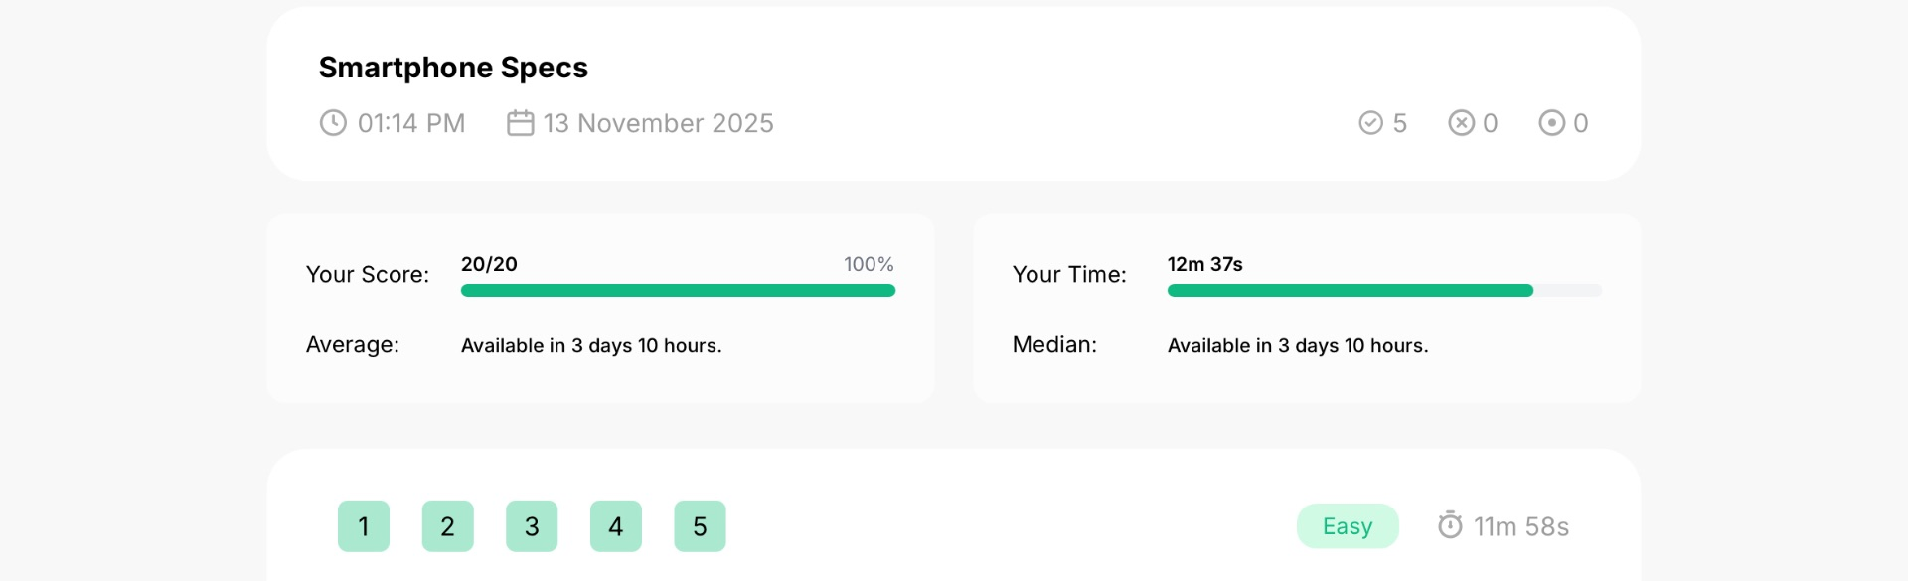View question 5
This screenshot has height=581, width=1908.
701,526
